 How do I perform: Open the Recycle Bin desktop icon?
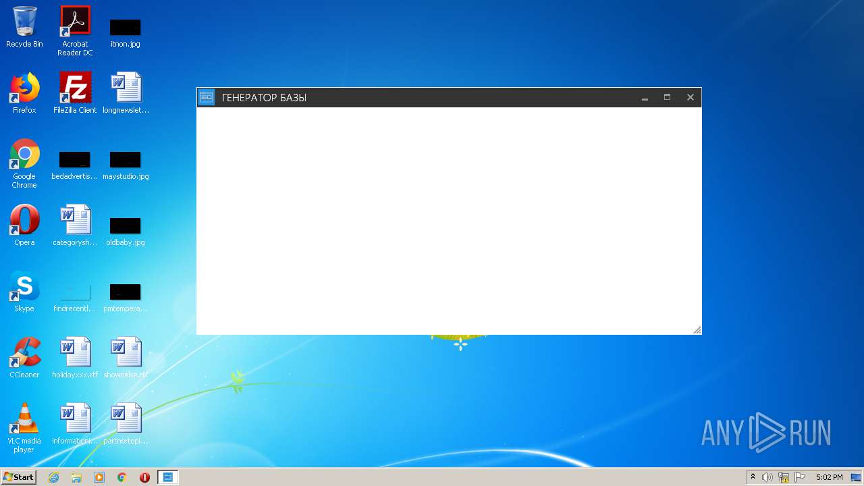(x=24, y=27)
